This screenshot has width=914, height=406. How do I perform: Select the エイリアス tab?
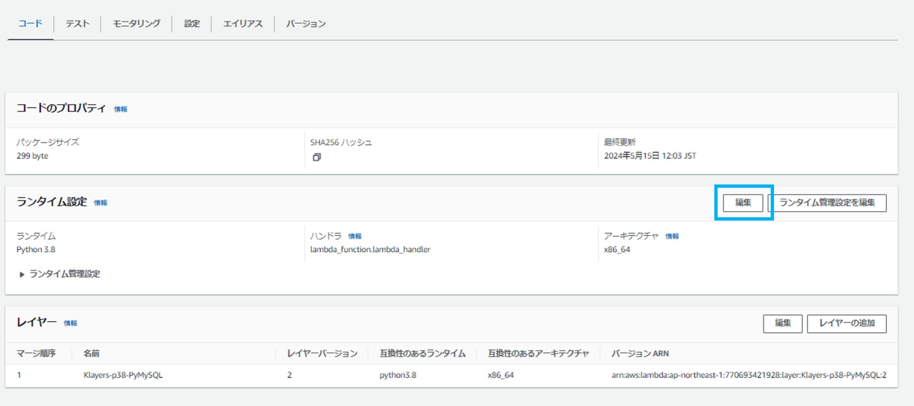coord(243,24)
